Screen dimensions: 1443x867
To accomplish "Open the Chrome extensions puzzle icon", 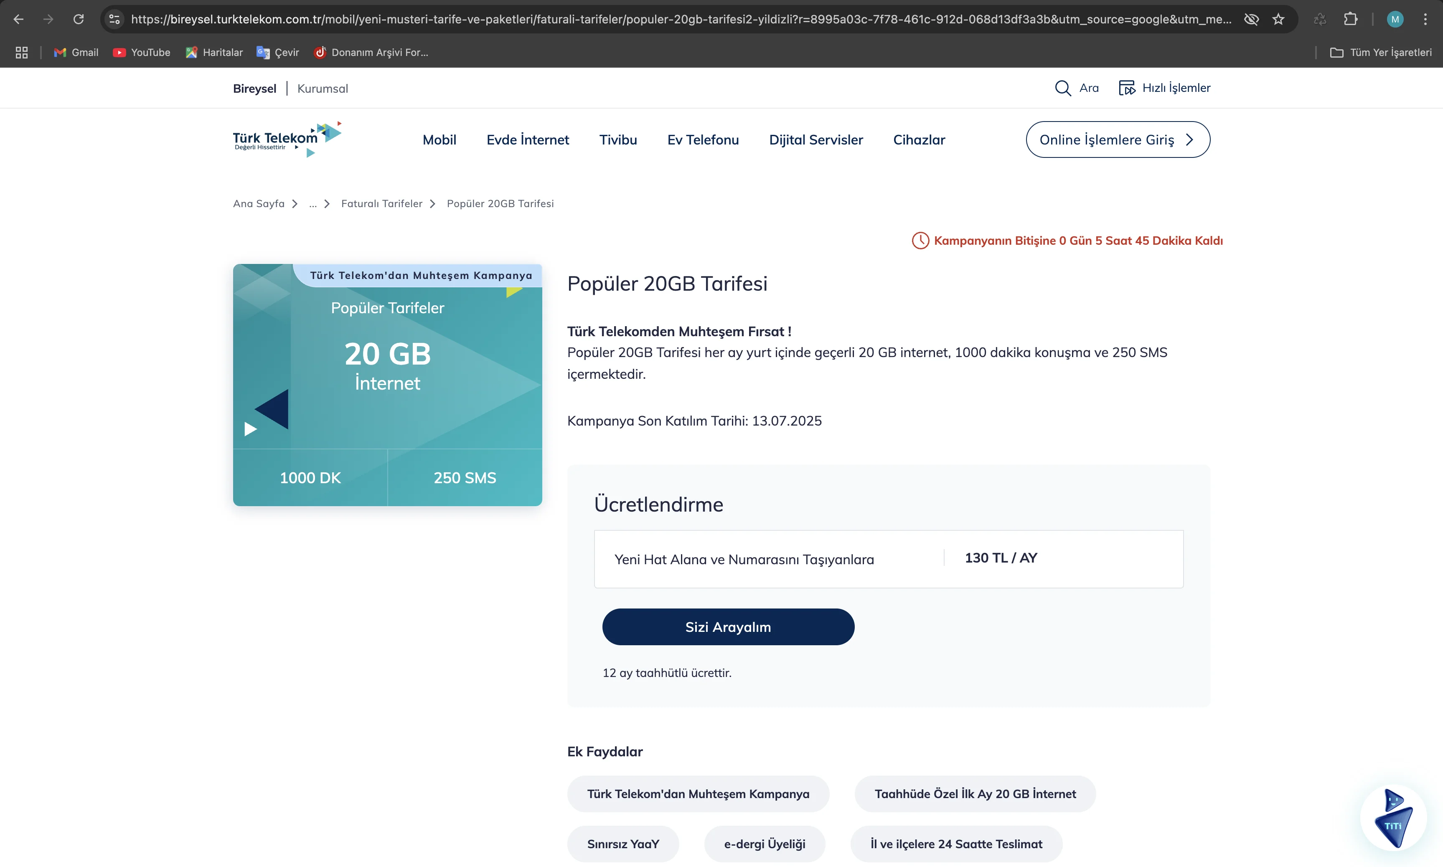I will point(1350,19).
